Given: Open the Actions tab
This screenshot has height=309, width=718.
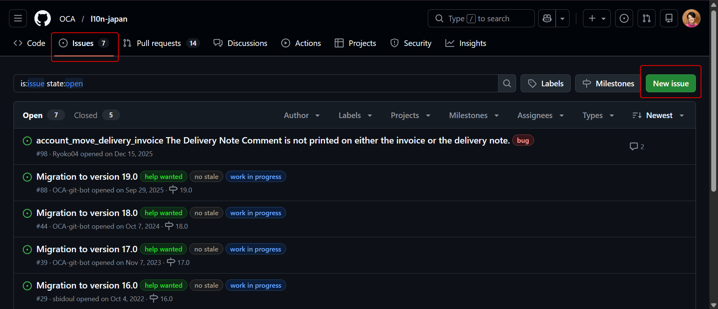Looking at the screenshot, I should (x=301, y=43).
